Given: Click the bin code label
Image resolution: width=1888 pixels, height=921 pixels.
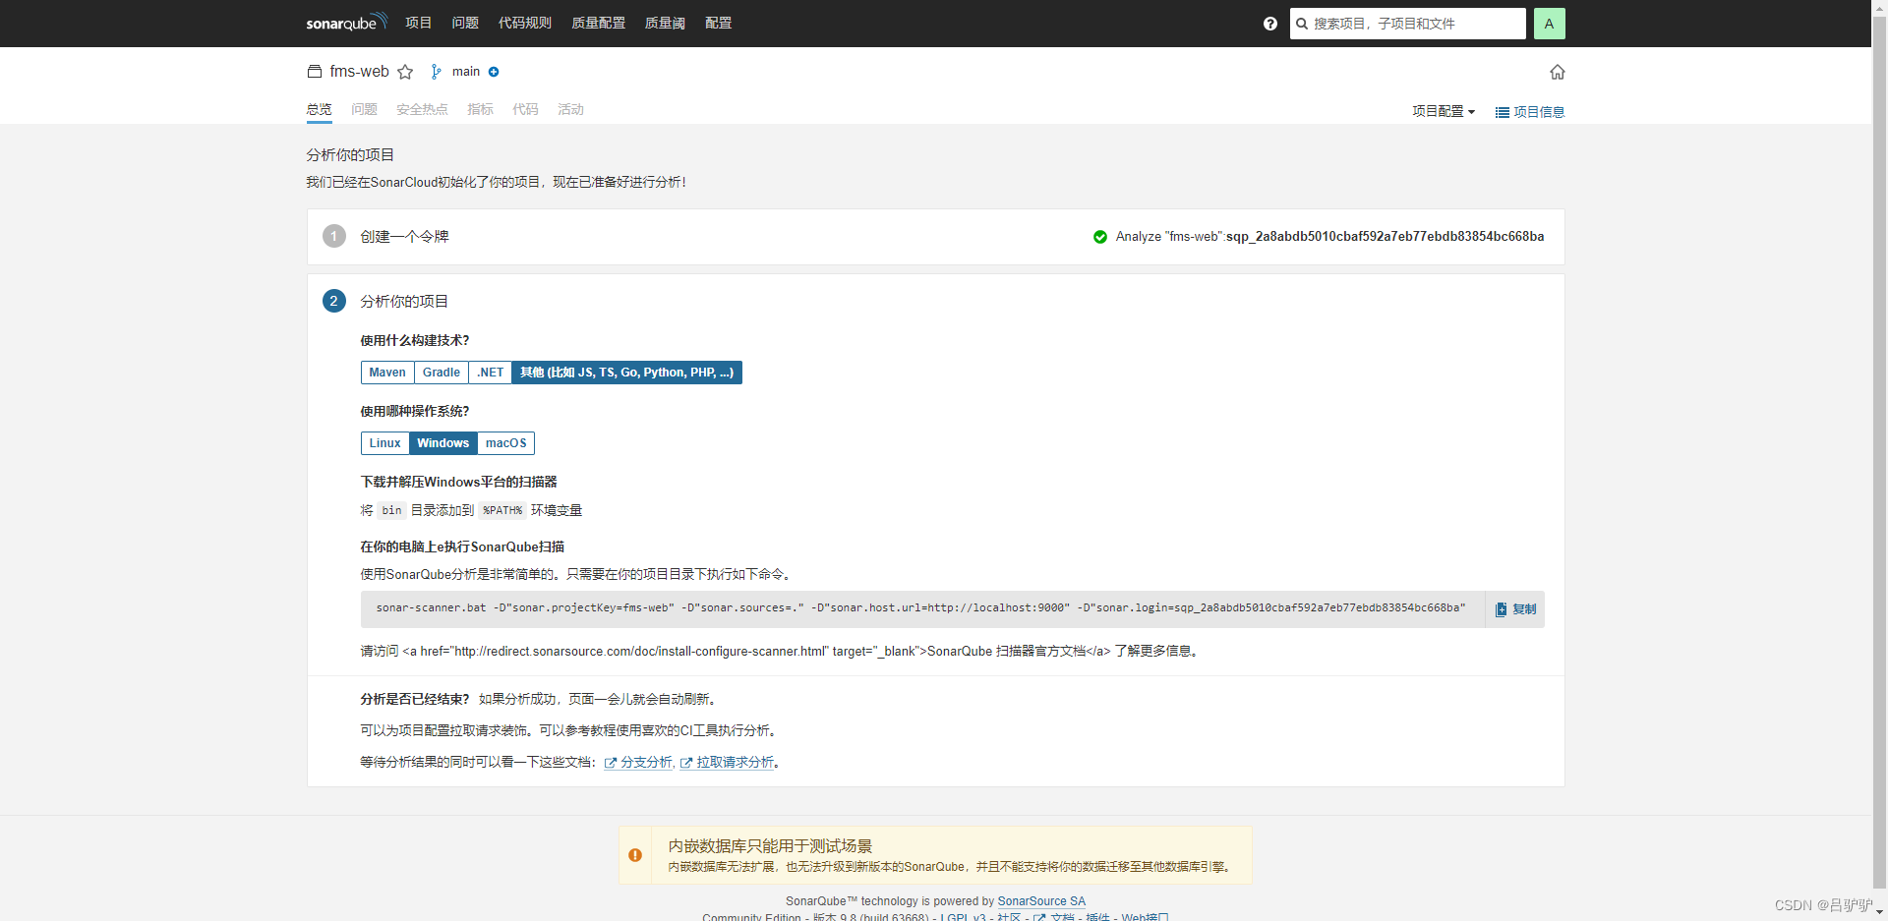Looking at the screenshot, I should pos(391,510).
